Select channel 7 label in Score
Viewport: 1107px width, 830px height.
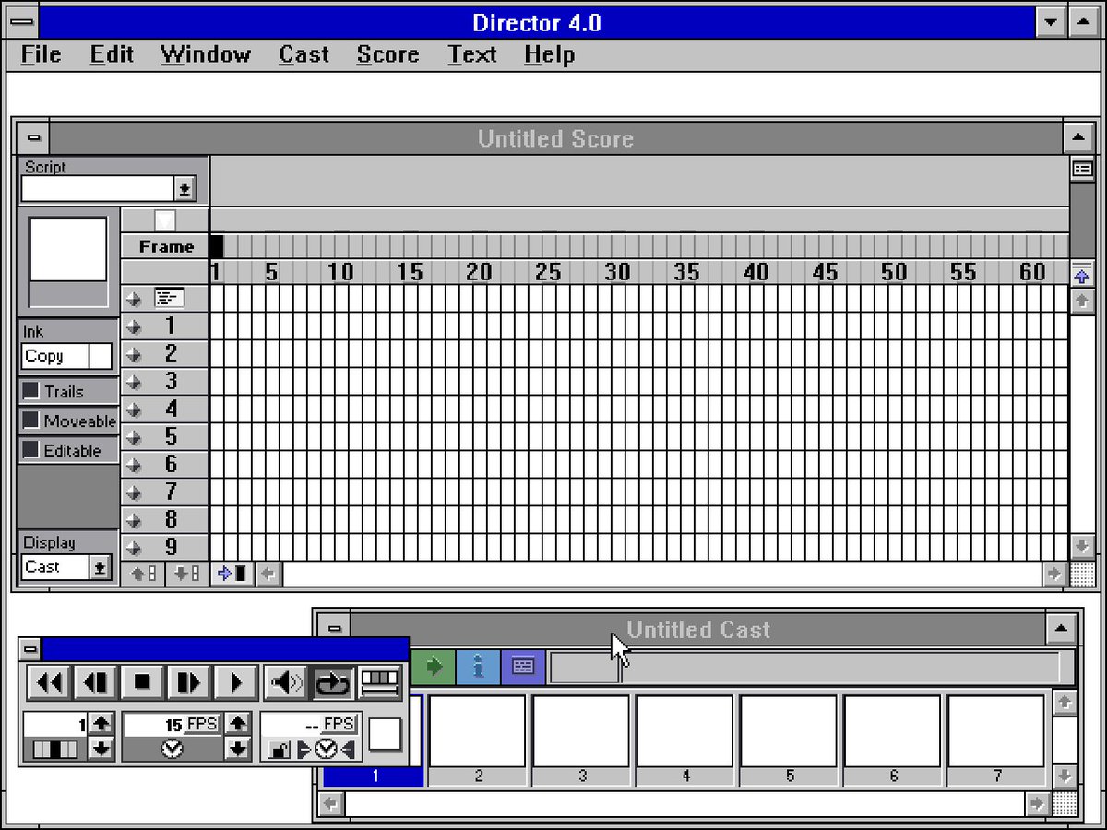171,492
